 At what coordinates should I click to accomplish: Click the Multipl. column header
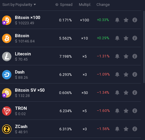click(85, 5)
